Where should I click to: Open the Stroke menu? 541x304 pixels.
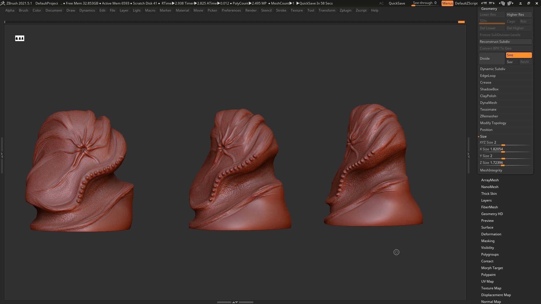click(281, 10)
